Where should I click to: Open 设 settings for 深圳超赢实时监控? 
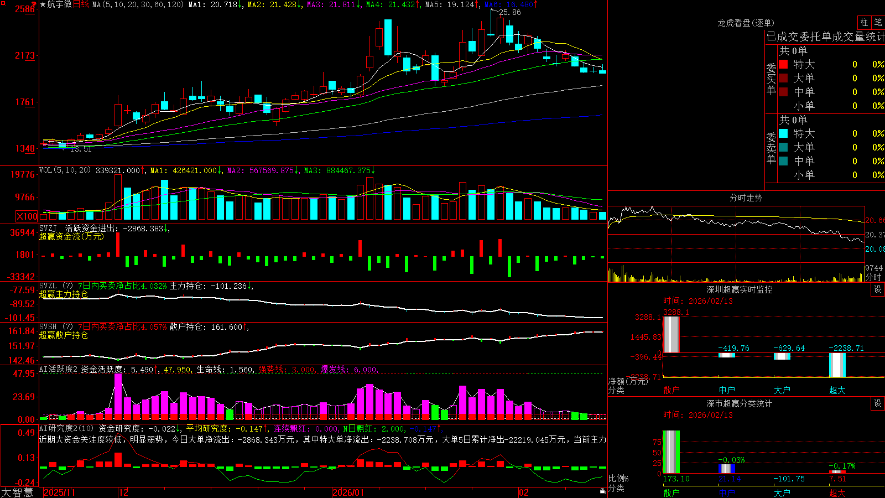[878, 289]
